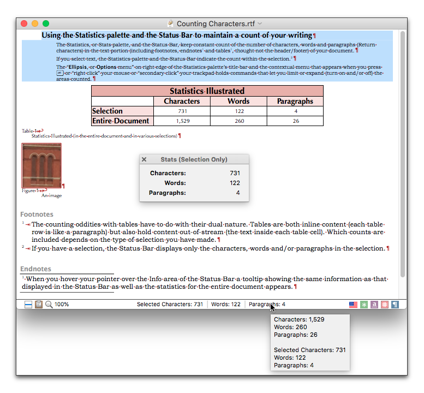Viewport: 424px width, 393px height.
Task: Click the 'Endnotes' section heading
Action: tap(35, 269)
